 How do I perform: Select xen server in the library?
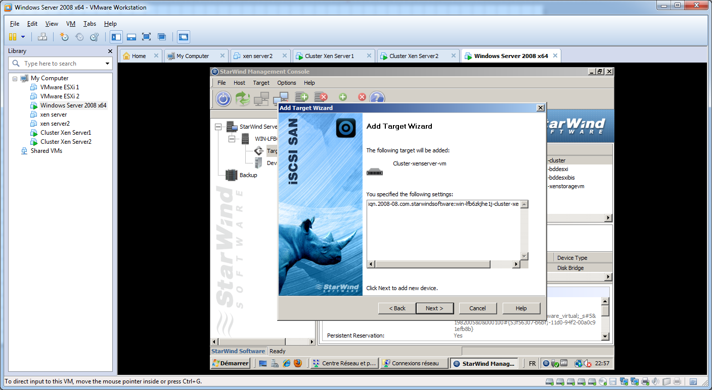(53, 115)
